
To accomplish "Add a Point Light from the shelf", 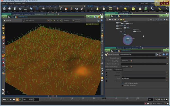I will pos(97,9).
